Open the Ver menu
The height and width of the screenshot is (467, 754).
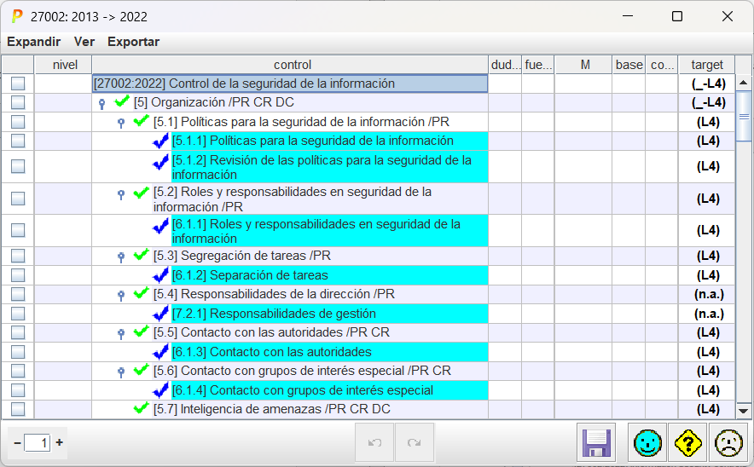point(84,42)
